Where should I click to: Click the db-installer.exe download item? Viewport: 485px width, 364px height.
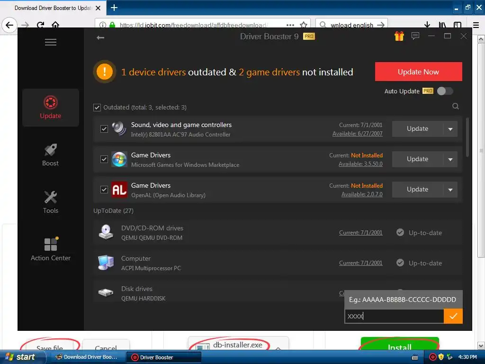tap(238, 344)
